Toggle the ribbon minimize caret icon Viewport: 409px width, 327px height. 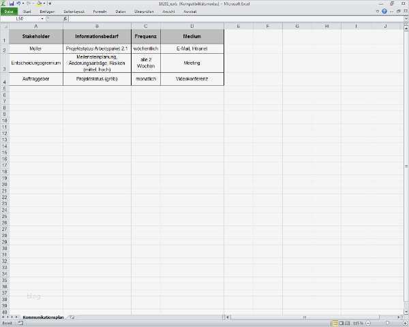click(378, 11)
